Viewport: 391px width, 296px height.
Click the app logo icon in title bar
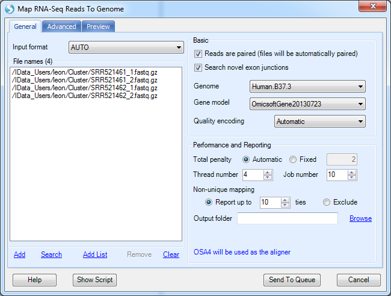coord(10,9)
